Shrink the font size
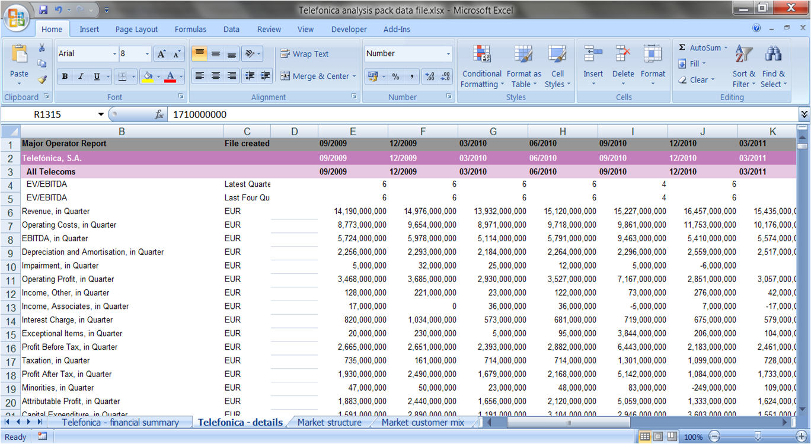This screenshot has height=444, width=811. point(177,54)
